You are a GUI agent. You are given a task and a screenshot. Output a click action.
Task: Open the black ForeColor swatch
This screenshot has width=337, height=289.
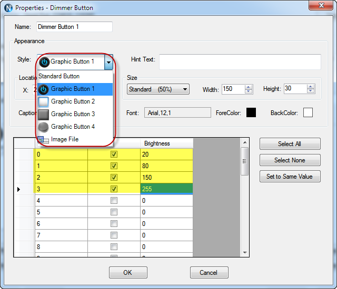click(251, 112)
